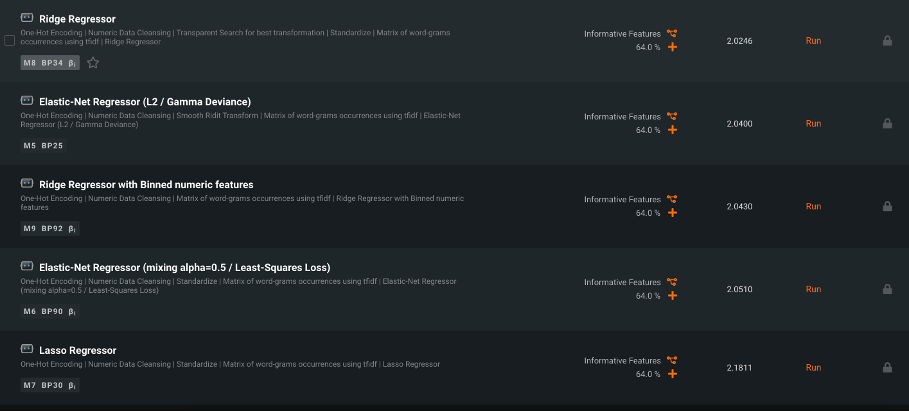
Task: Click the Ridge Regressor orange plus icon
Action: click(673, 48)
